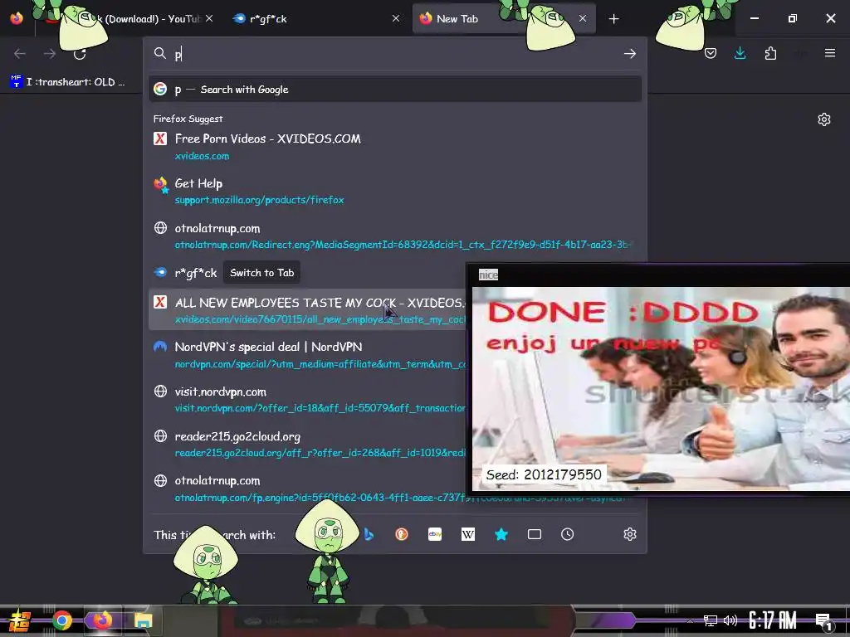Screen dimensions: 850x637
Task: Open new tab page personalize gear
Action: pos(824,119)
